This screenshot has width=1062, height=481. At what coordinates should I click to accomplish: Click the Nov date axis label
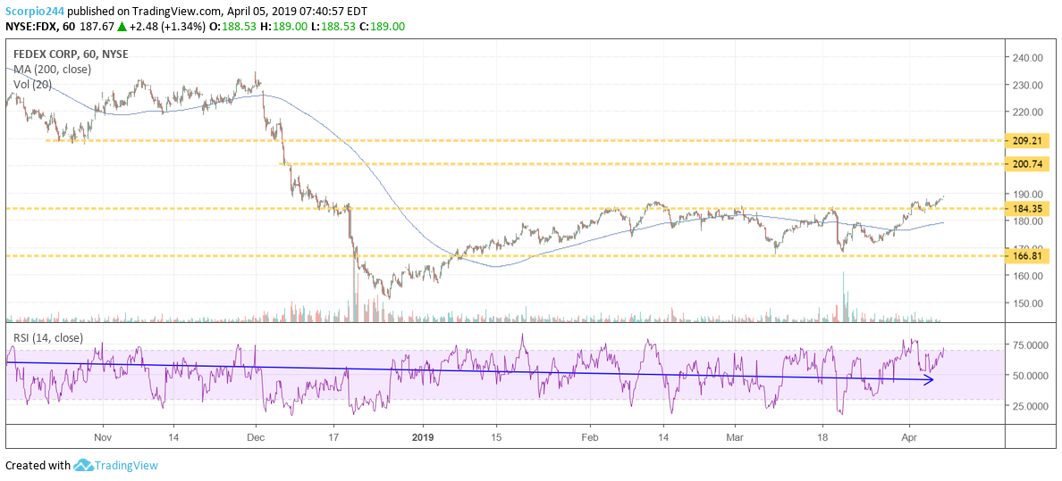pyautogui.click(x=102, y=436)
